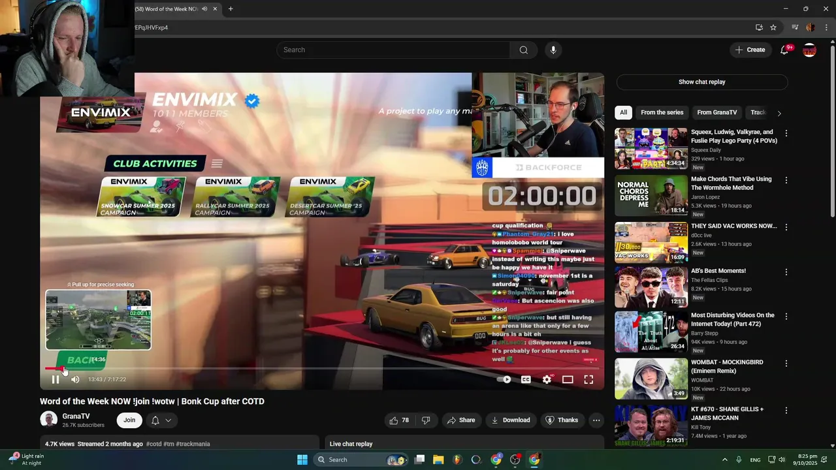The height and width of the screenshot is (470, 836).
Task: Open Chrome profile avatar
Action: pyautogui.click(x=811, y=27)
